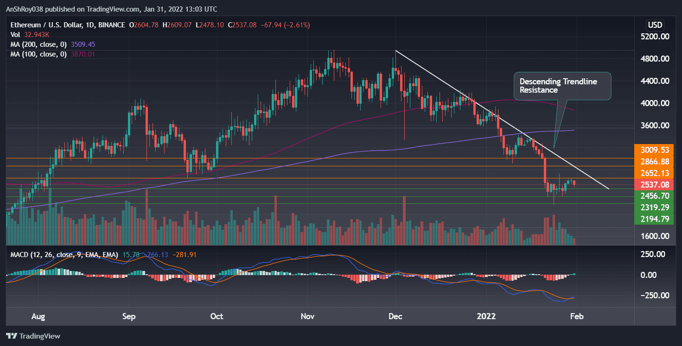The width and height of the screenshot is (682, 346).
Task: Click the red current price tag 2537.08
Action: click(655, 184)
